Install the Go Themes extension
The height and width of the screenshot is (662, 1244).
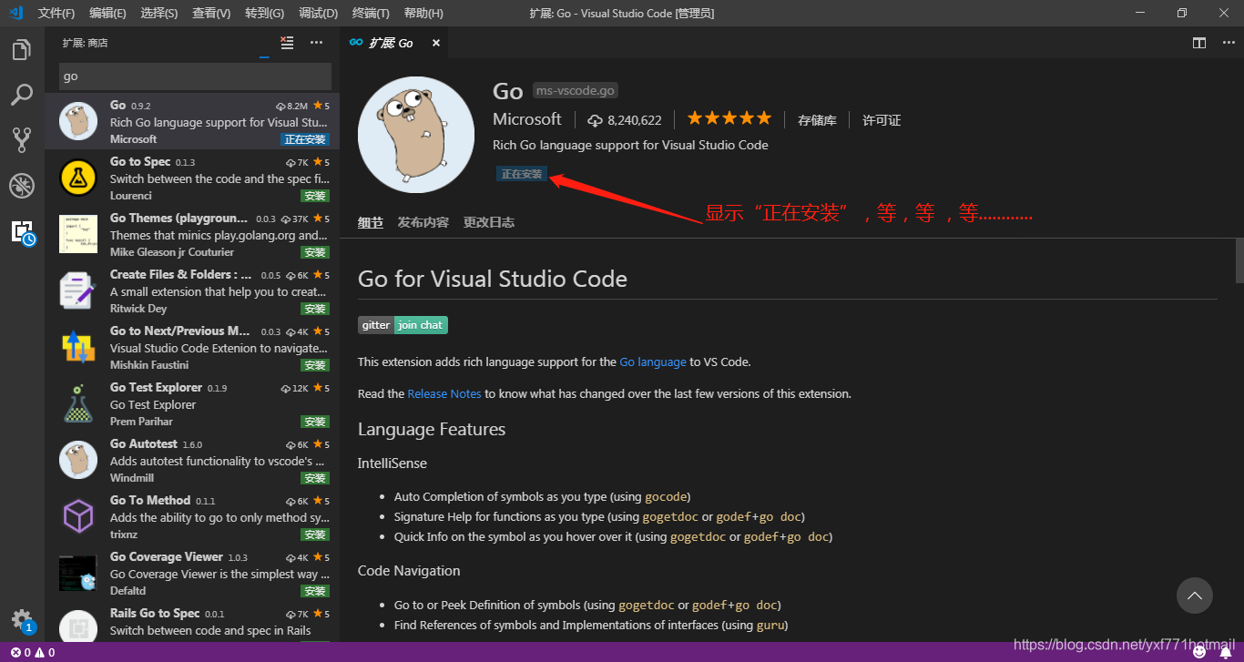pos(315,252)
